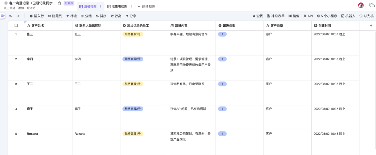Switch to the 收集表视图 tab

(117, 7)
